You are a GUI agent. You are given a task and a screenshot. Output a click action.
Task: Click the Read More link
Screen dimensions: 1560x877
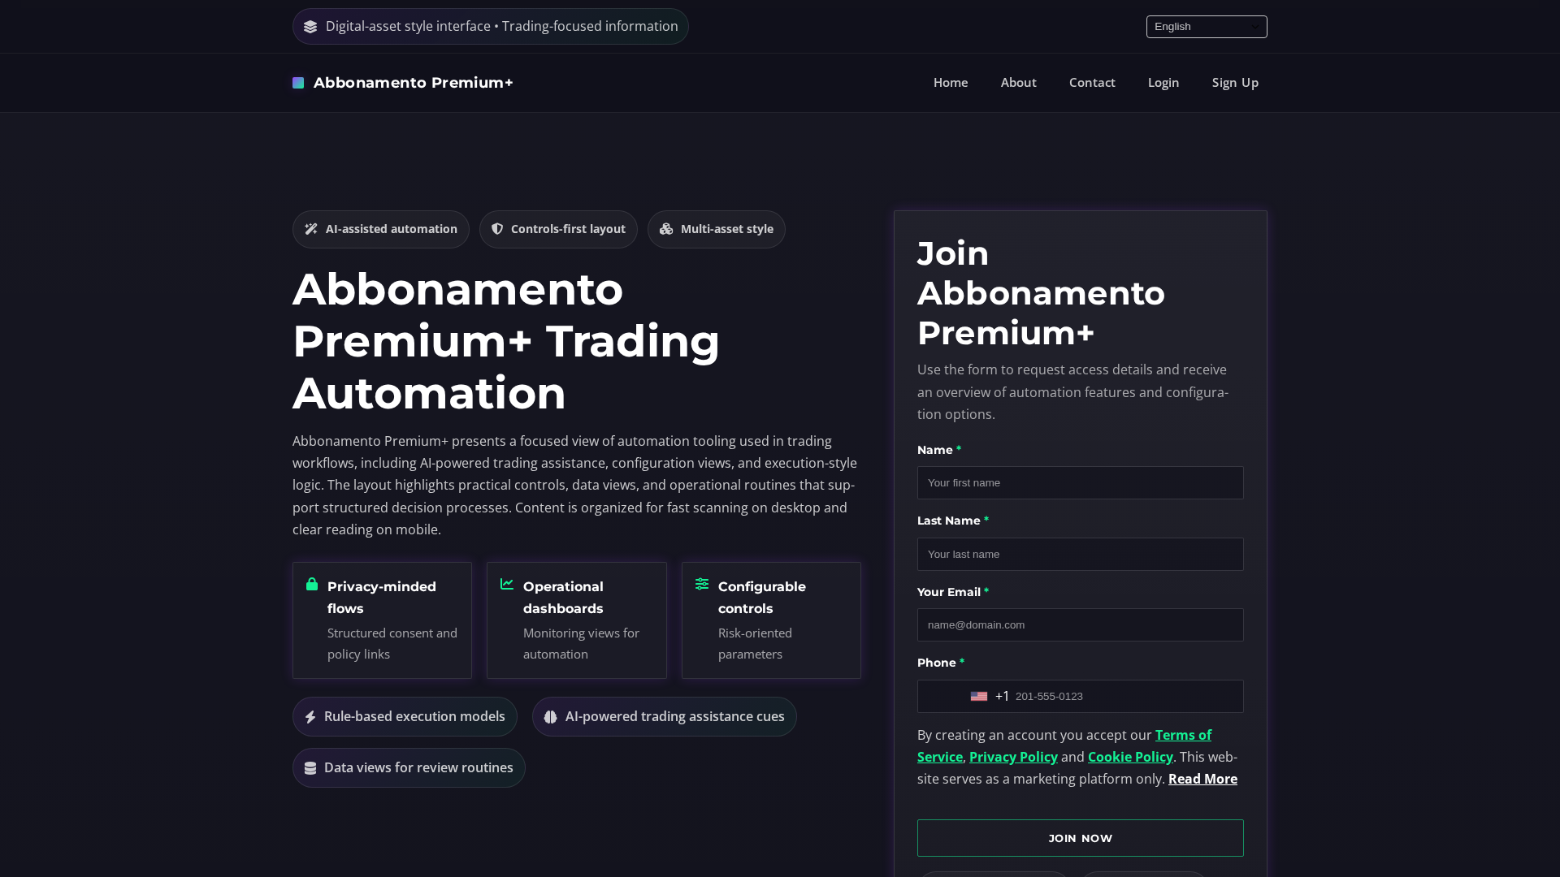(1202, 779)
